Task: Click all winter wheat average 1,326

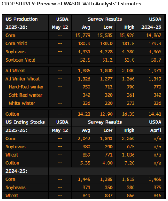Action: [84, 79]
